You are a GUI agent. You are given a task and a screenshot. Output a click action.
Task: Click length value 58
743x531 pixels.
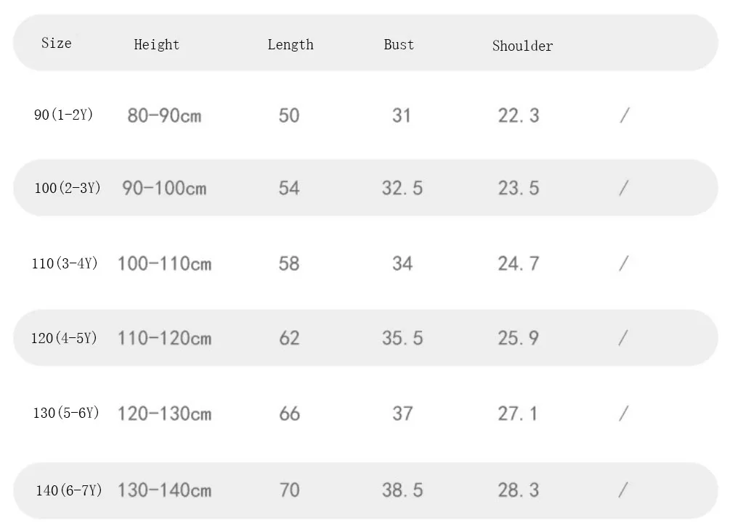click(x=289, y=263)
